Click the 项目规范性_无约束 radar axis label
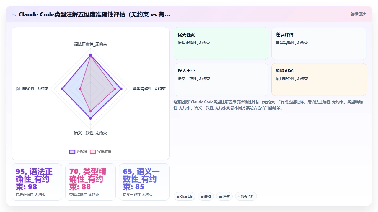 32,89
